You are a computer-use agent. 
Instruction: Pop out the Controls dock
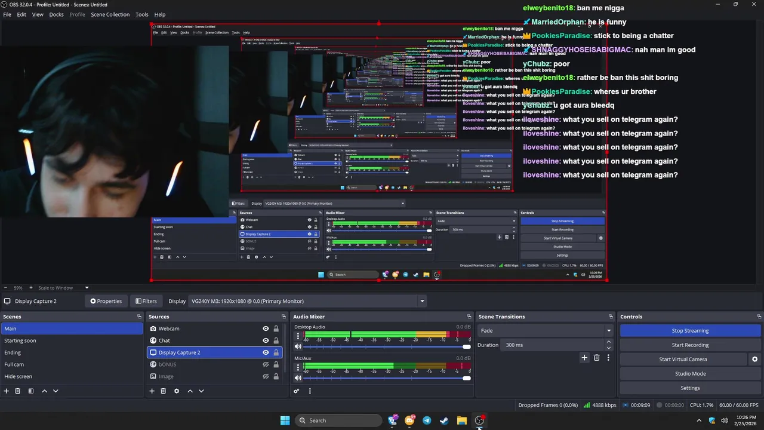click(x=759, y=317)
